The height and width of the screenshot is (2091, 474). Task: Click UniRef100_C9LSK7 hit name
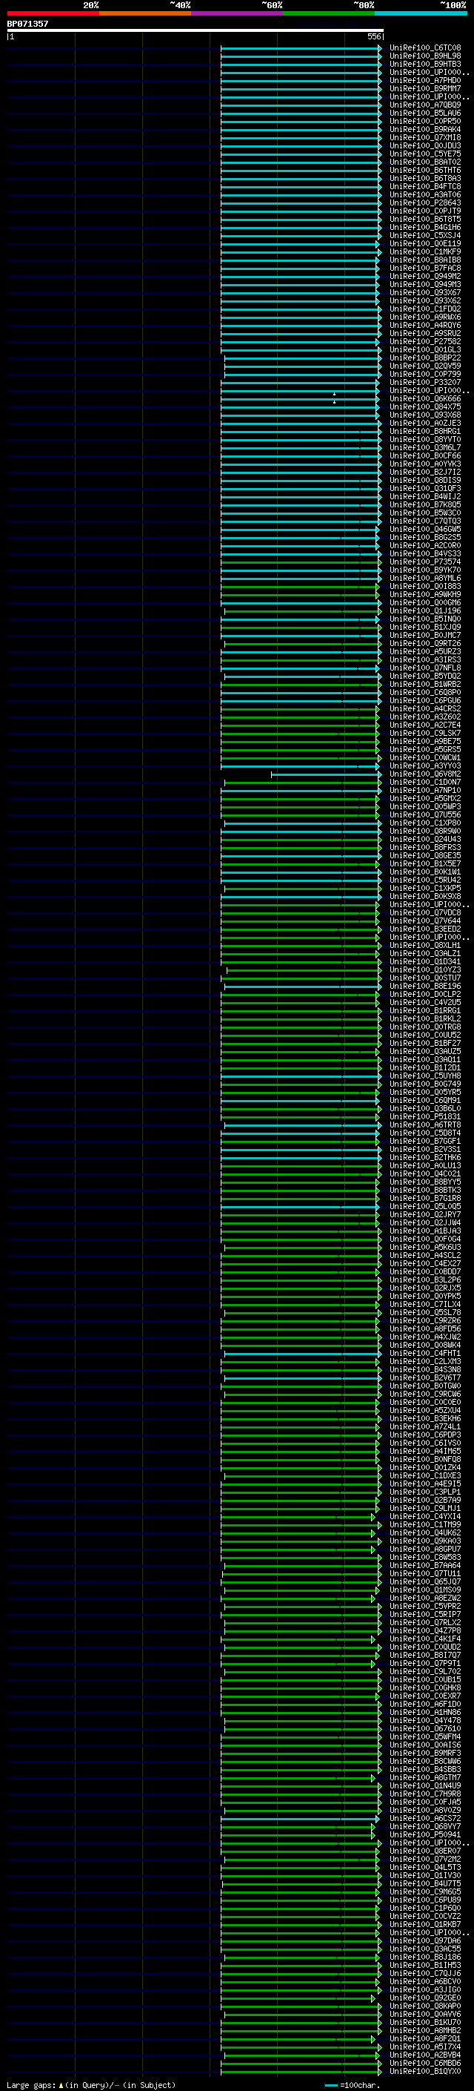point(424,733)
